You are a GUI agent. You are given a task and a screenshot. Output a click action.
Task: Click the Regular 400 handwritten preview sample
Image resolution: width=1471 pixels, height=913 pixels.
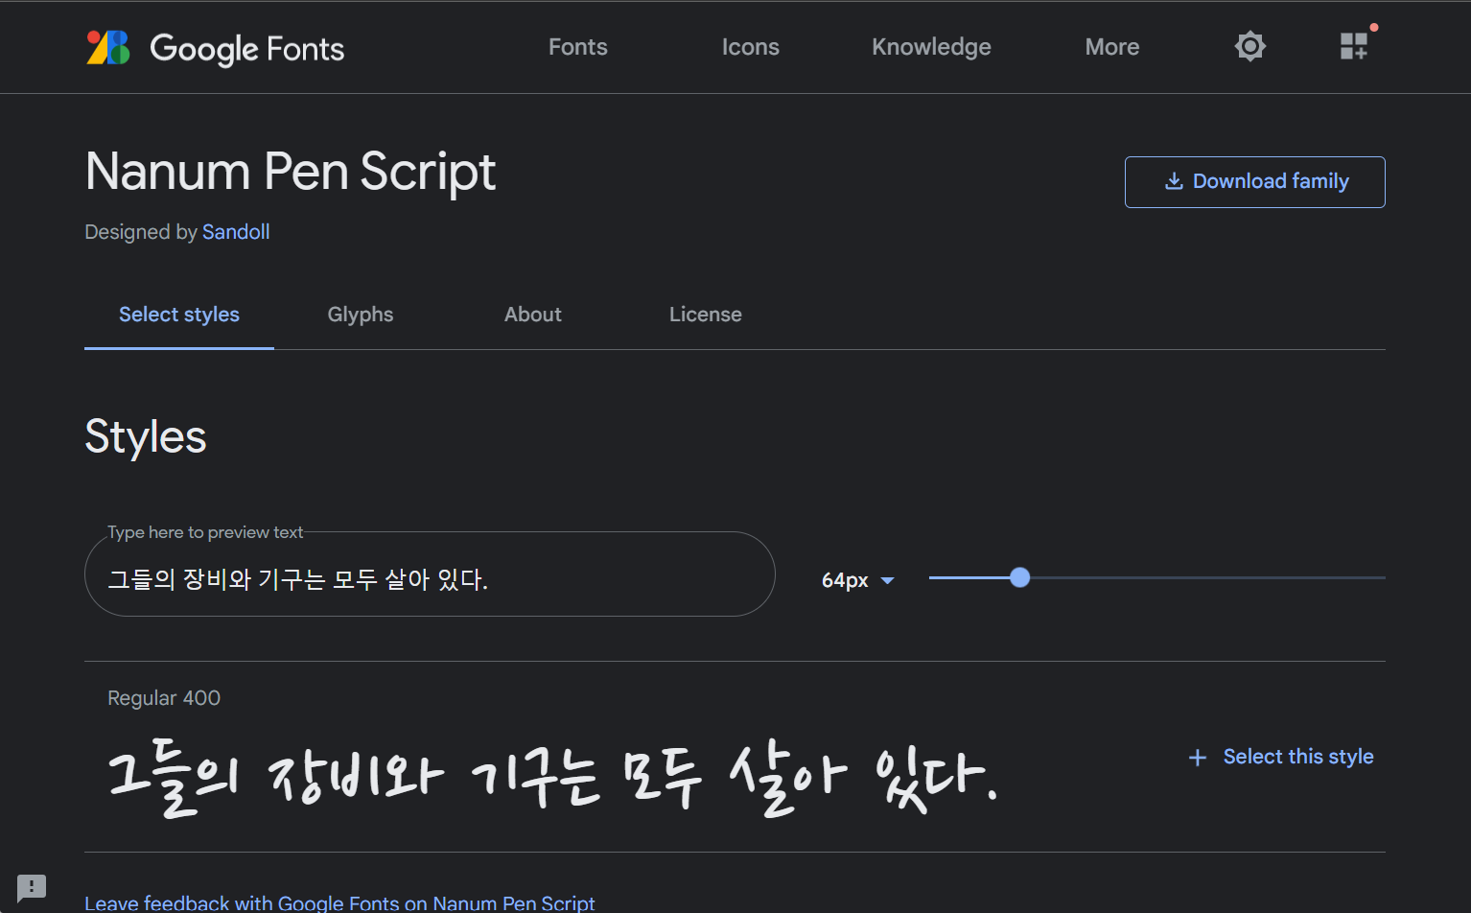tap(552, 777)
